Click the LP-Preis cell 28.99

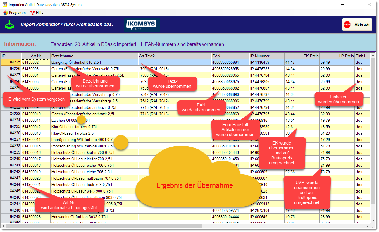[337, 217]
